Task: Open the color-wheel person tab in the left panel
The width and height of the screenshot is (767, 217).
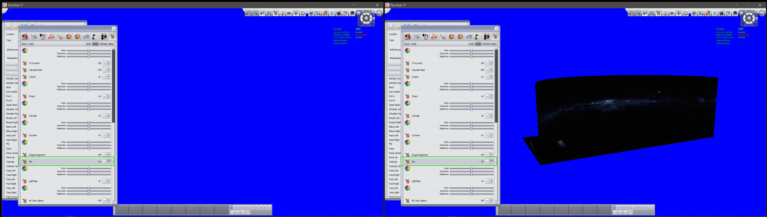Action: pos(95,36)
